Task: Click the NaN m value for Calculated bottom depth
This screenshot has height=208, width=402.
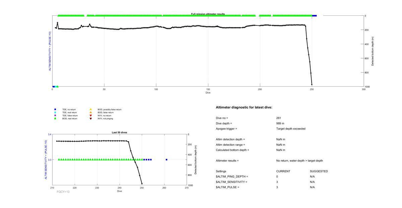Action: 281,150
